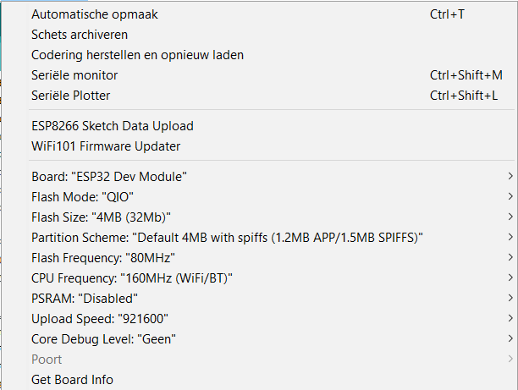Expand Core Debug Level "Geen" options
518x390 pixels.
tap(104, 339)
